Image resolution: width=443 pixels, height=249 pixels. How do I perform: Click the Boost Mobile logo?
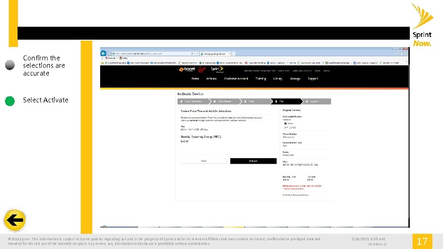tap(187, 70)
